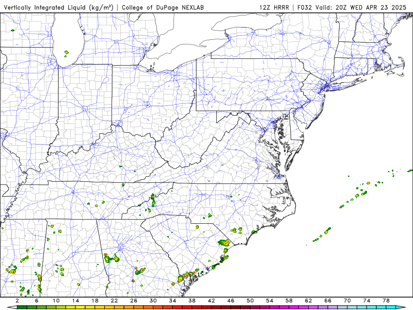Click the legend value 74
The height and width of the screenshot is (310, 413).
367,301
